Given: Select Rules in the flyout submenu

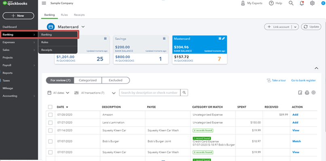Looking at the screenshot, I should point(58,42).
